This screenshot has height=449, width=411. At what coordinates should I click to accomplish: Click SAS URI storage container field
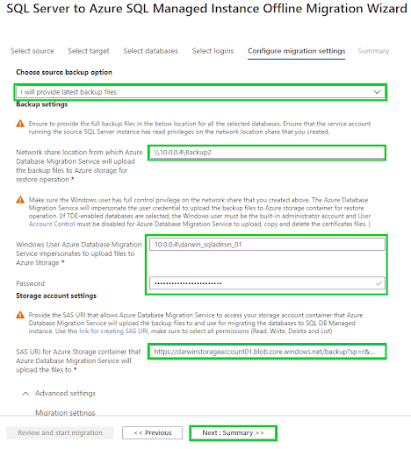(267, 352)
